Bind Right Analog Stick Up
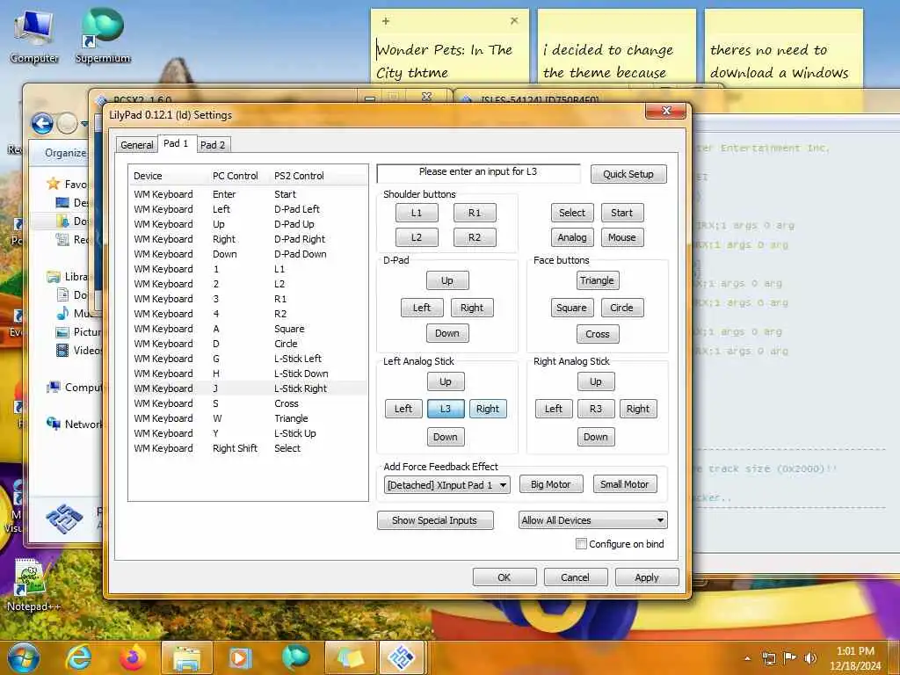The width and height of the screenshot is (900, 675). [596, 381]
